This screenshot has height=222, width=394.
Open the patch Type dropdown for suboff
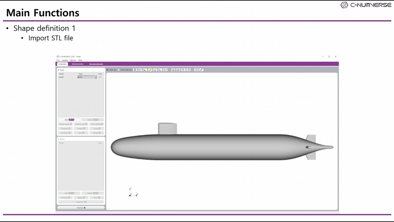87,77
